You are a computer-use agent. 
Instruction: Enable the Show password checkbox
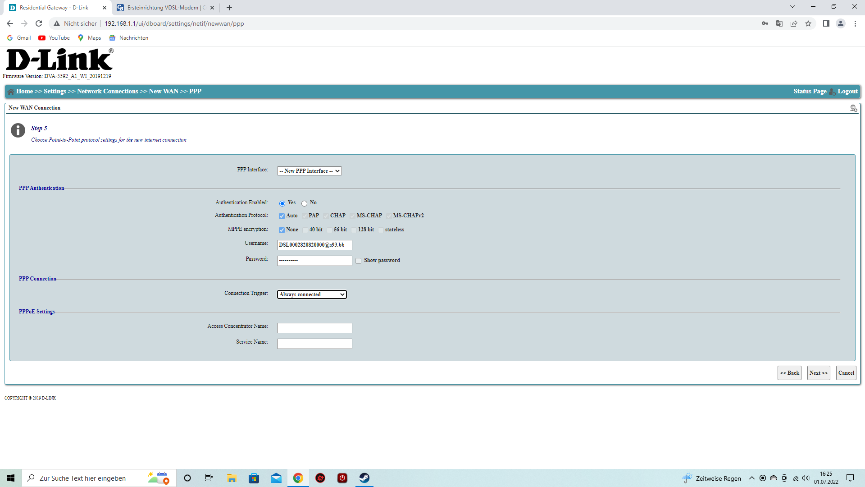[359, 261]
